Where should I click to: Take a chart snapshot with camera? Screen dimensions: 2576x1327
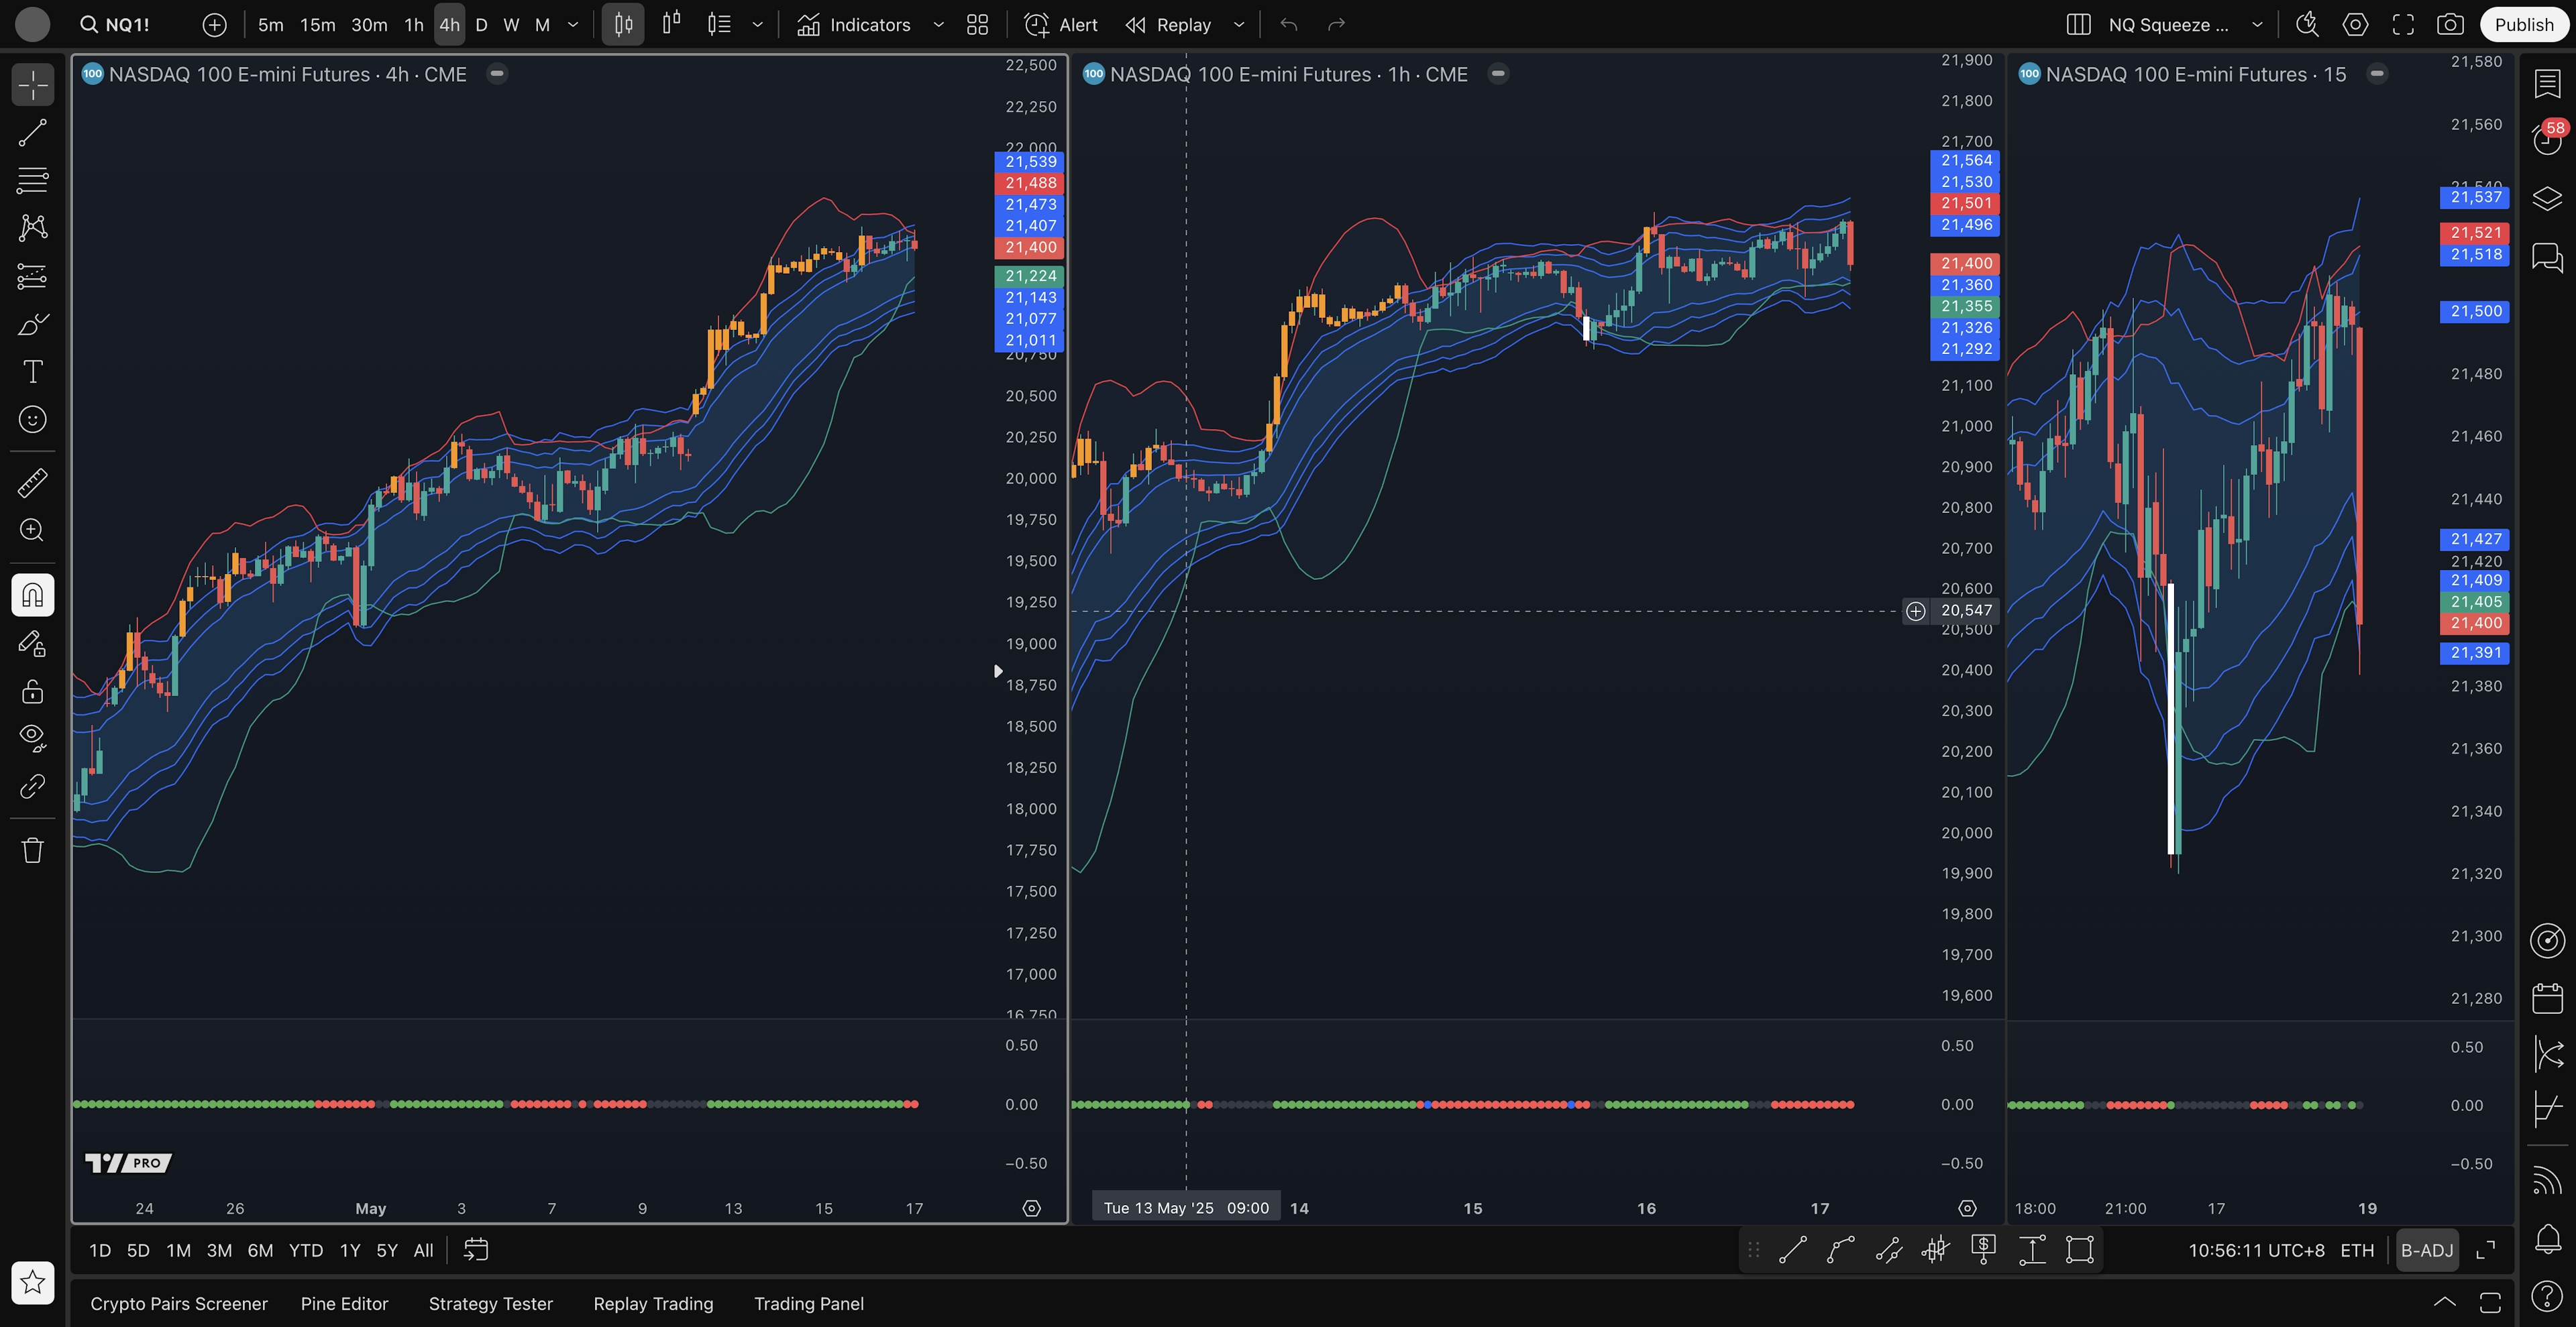(x=2449, y=25)
